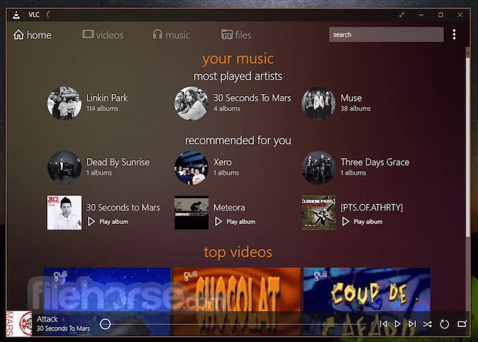The width and height of the screenshot is (478, 342).
Task: Select the Three Days Grace artist name
Action: click(x=375, y=162)
